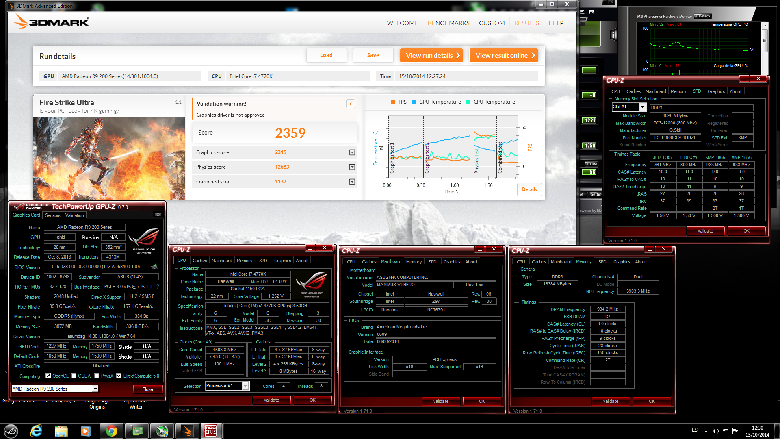Click OK in the Memory CPU-Z window
780x439 pixels.
coord(652,401)
